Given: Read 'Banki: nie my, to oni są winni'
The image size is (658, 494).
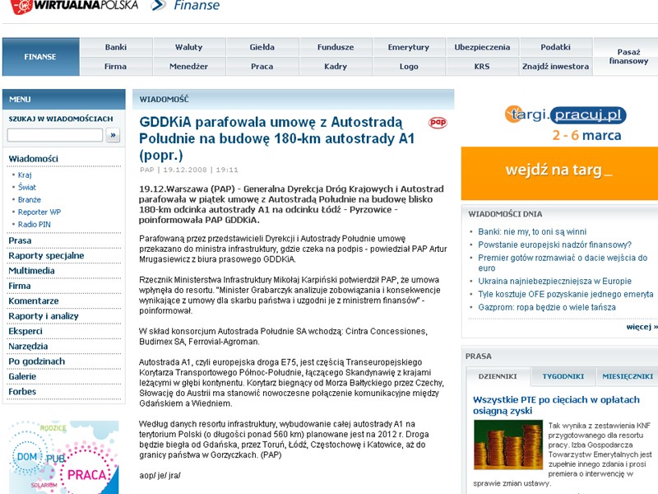Looking at the screenshot, I should 532,232.
